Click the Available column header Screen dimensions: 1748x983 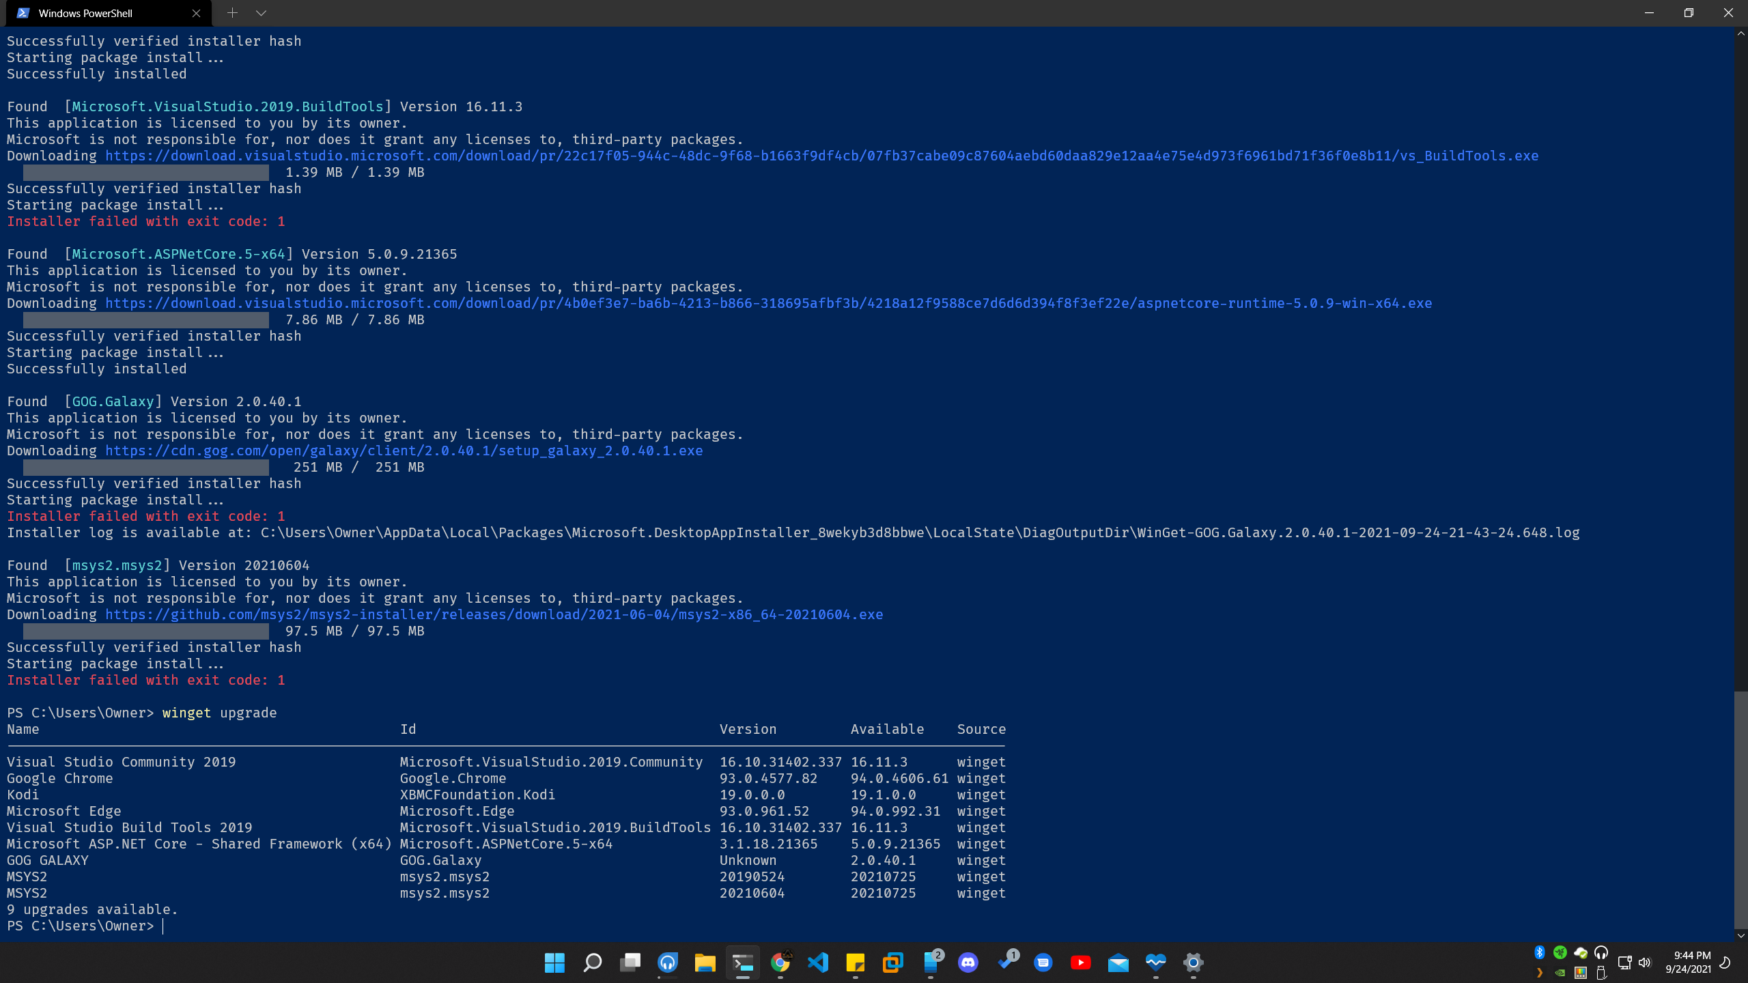pos(887,729)
